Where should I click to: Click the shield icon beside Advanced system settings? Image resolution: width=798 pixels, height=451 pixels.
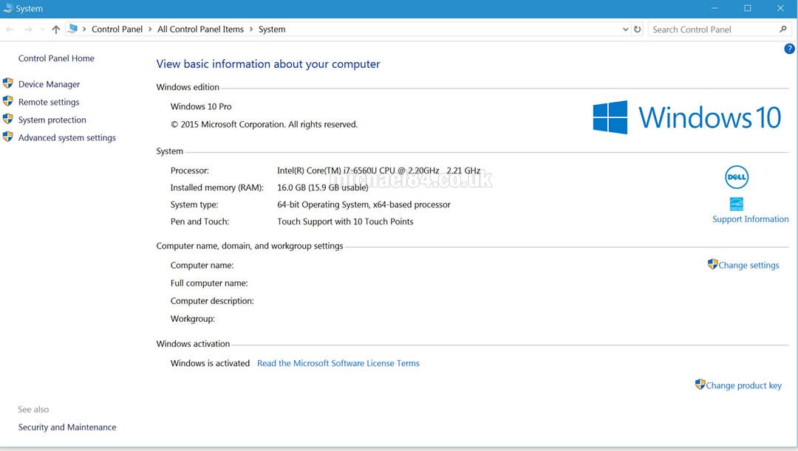point(7,137)
